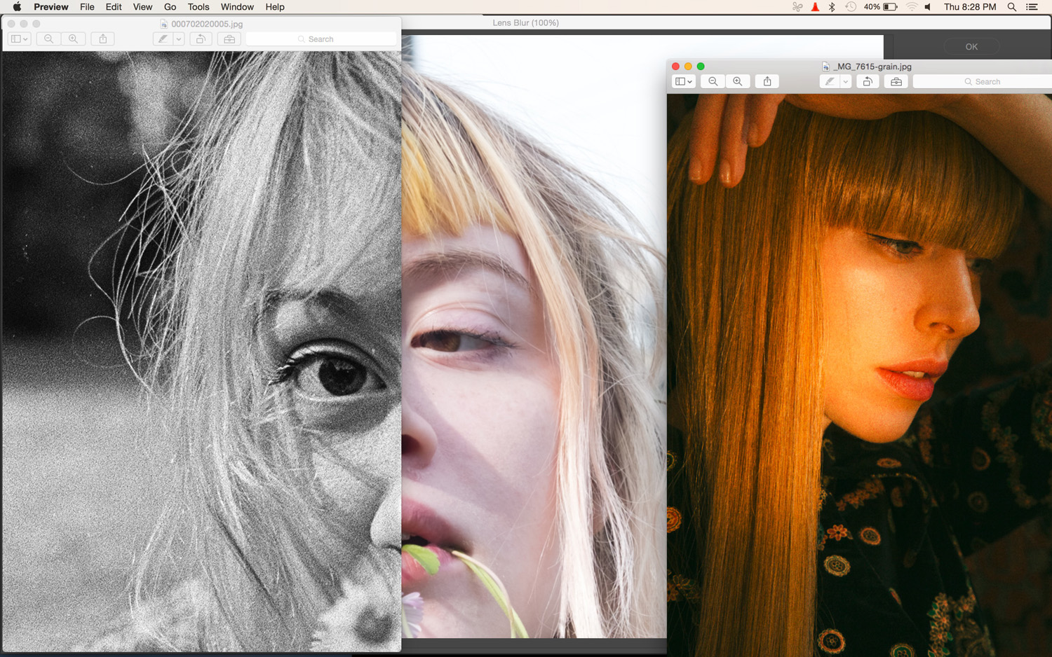1052x657 pixels.
Task: Open the Preview application menu
Action: [x=51, y=7]
